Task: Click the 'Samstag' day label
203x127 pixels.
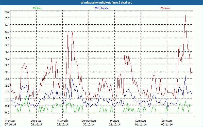Action: (x=141, y=121)
